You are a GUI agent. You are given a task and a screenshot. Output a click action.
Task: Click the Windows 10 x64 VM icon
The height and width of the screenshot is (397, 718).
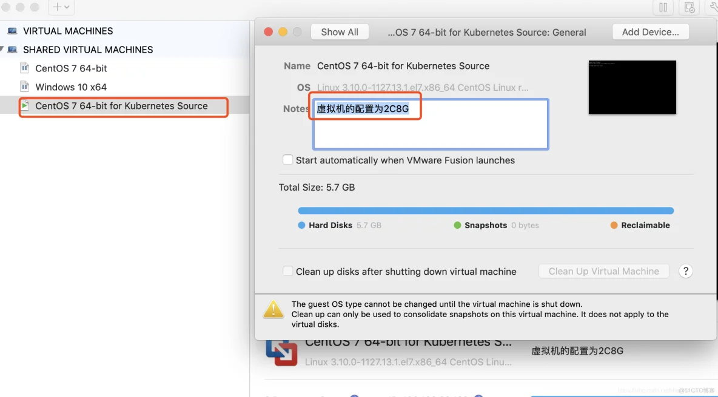tap(25, 87)
